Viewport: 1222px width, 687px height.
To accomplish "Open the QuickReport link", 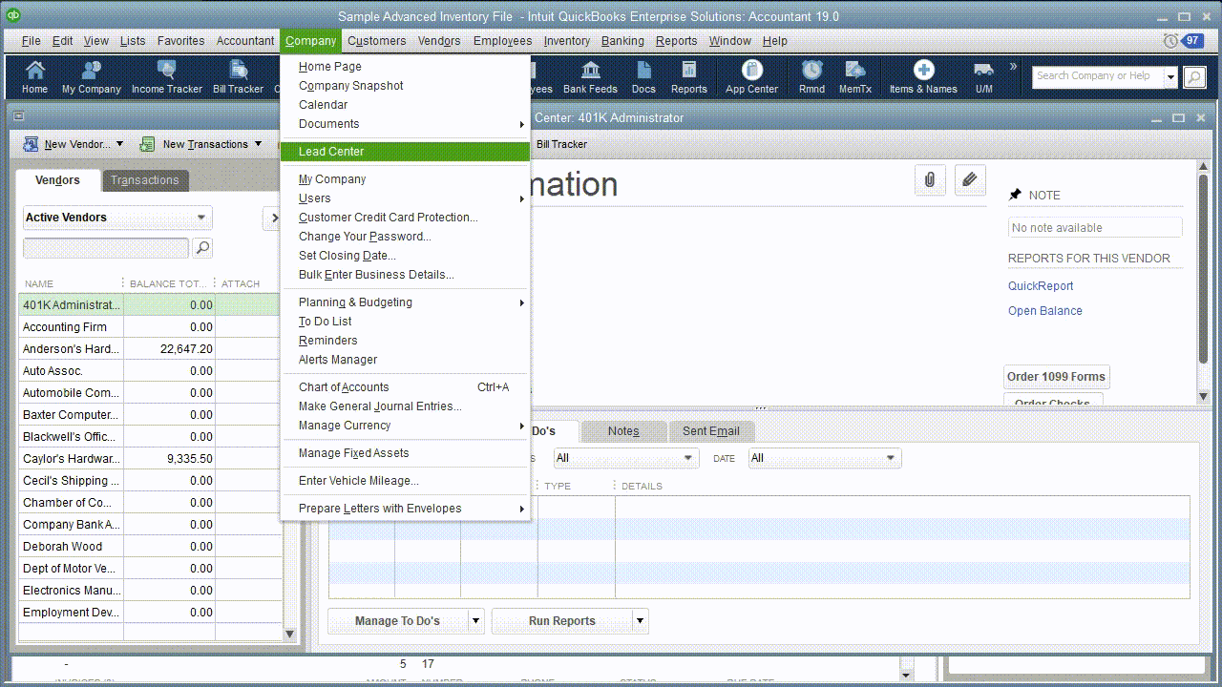I will pyautogui.click(x=1041, y=285).
